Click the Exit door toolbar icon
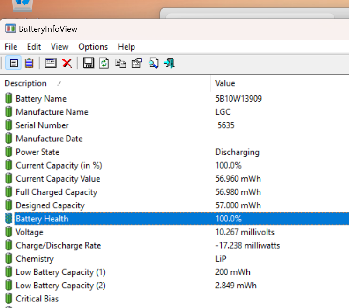349x308 pixels. (169, 63)
